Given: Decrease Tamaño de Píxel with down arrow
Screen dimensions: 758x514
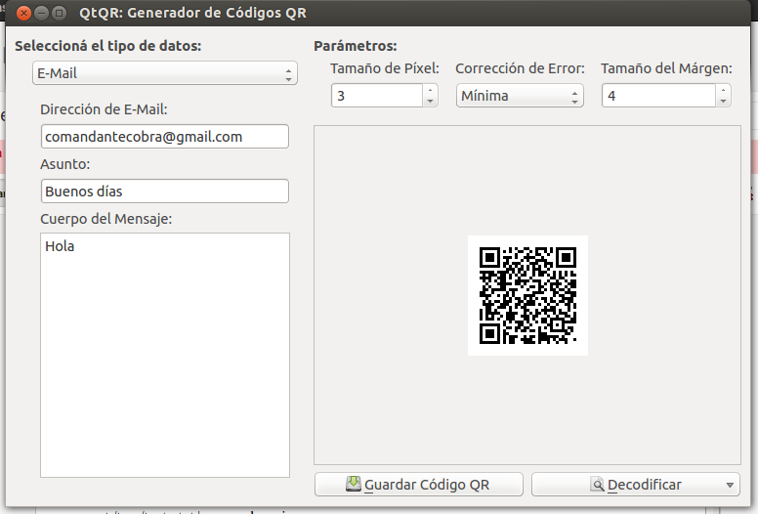Looking at the screenshot, I should 430,102.
